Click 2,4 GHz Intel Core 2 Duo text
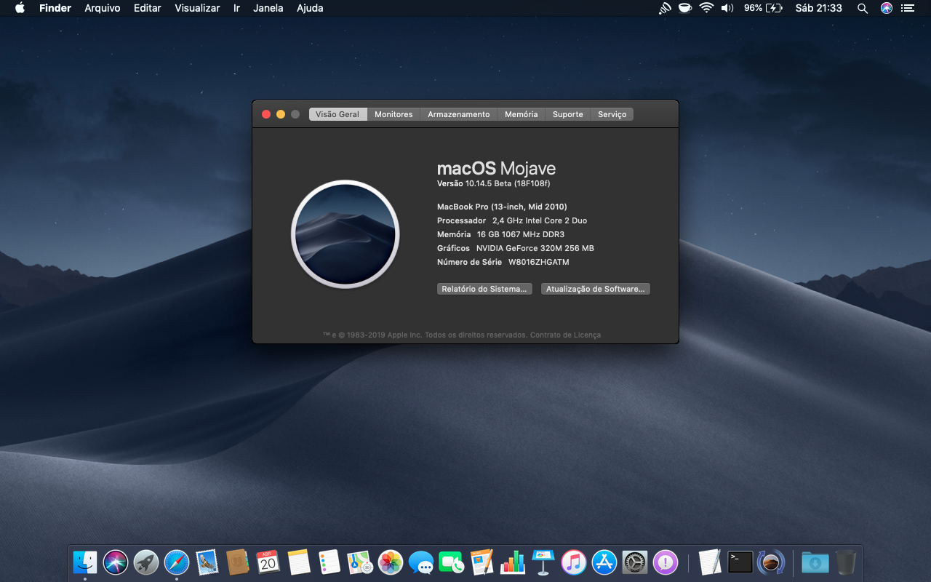The height and width of the screenshot is (582, 931). [540, 220]
